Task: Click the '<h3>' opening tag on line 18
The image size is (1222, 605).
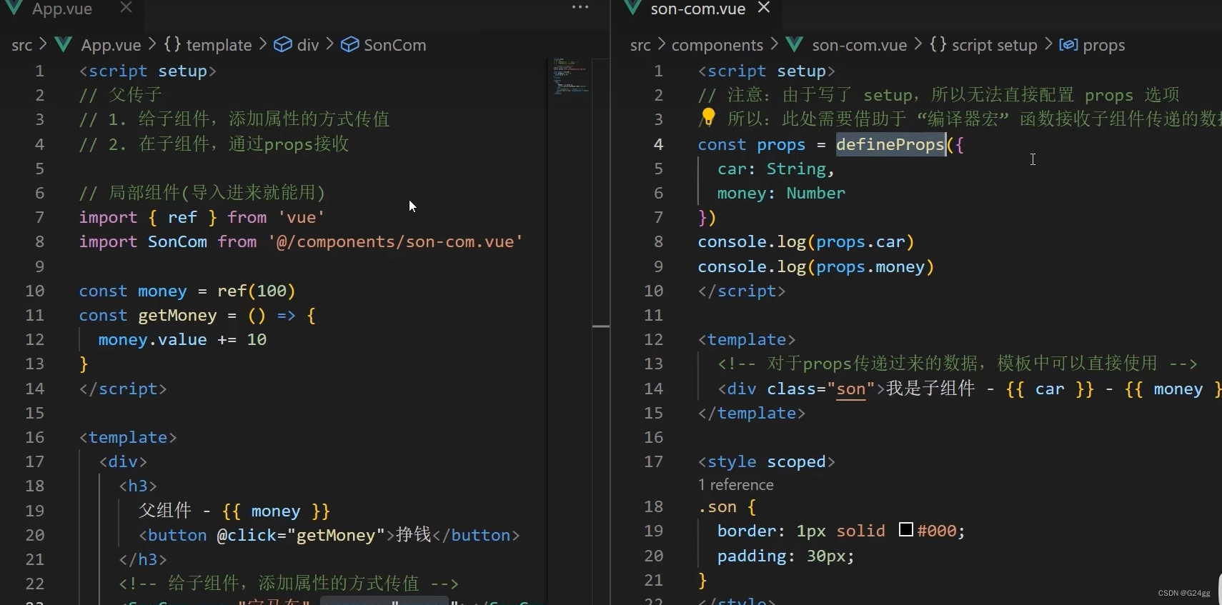Action: click(x=138, y=486)
